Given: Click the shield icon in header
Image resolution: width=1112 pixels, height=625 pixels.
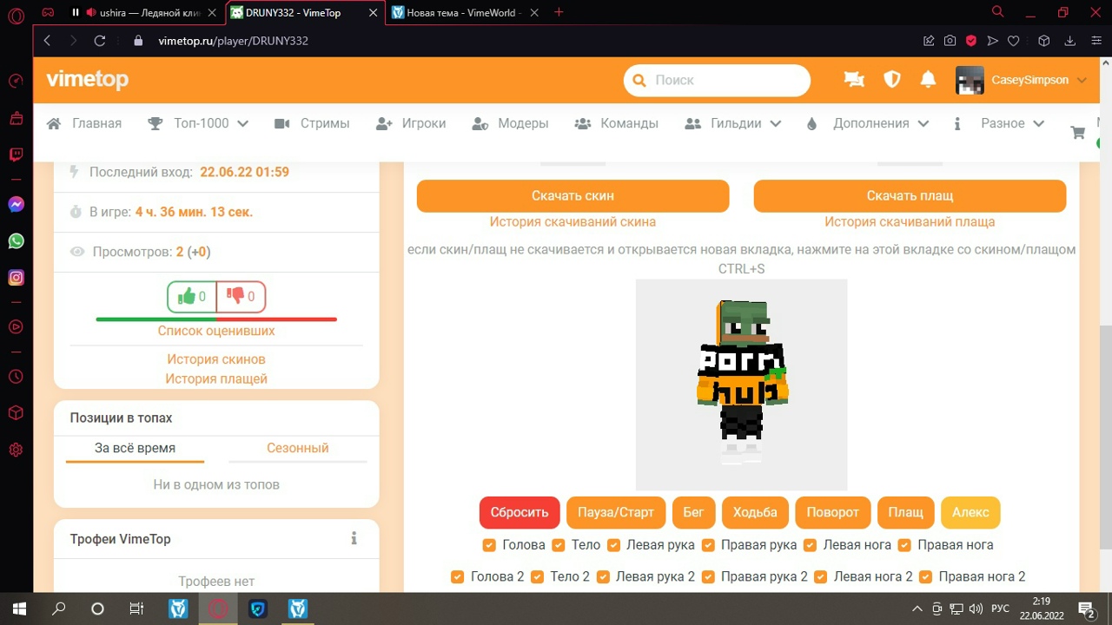Looking at the screenshot, I should point(891,80).
